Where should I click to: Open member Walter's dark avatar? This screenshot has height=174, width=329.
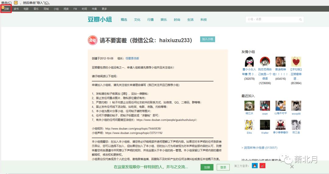pyautogui.click(x=265, y=125)
